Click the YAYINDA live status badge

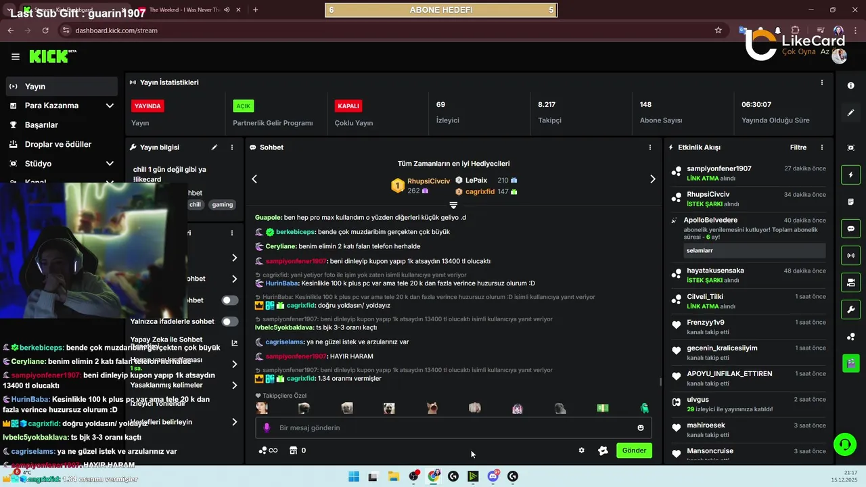[x=147, y=106]
